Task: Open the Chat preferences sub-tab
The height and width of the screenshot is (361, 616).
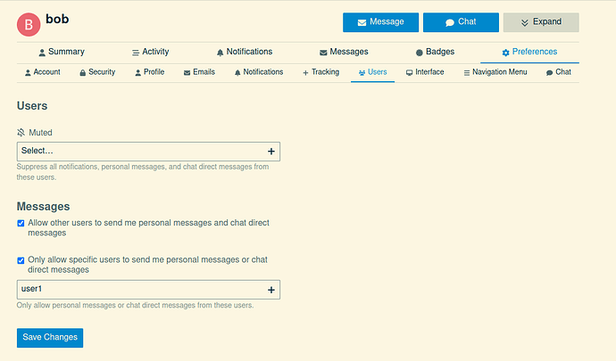Action: [559, 72]
